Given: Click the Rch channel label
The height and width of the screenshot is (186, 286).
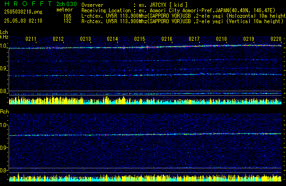Looking at the screenshot, I should 5,112.
